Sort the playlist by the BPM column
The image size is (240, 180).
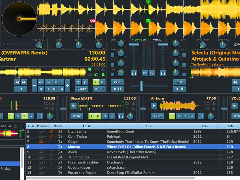coord(230,126)
